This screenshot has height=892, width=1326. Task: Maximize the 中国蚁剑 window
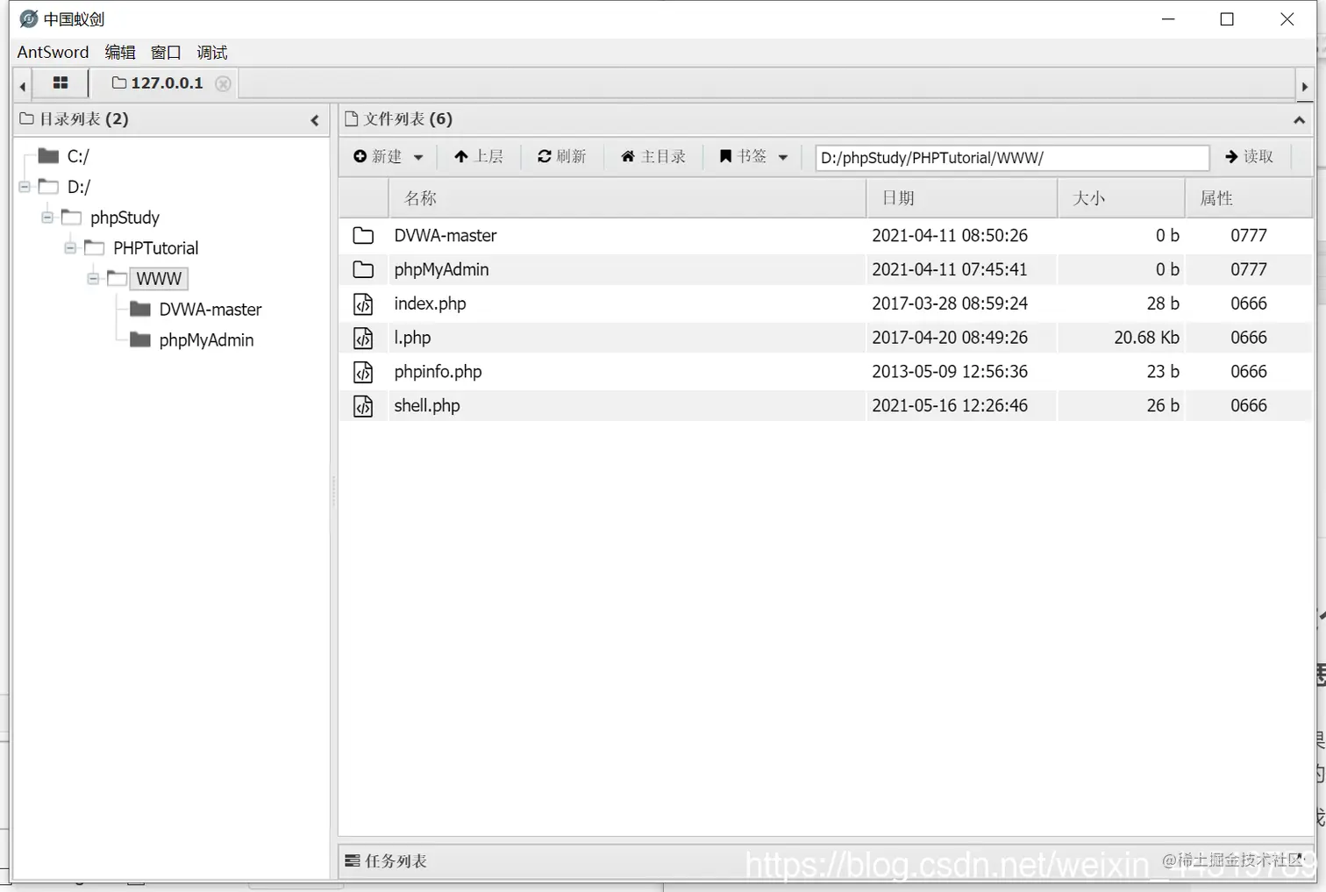(x=1227, y=19)
